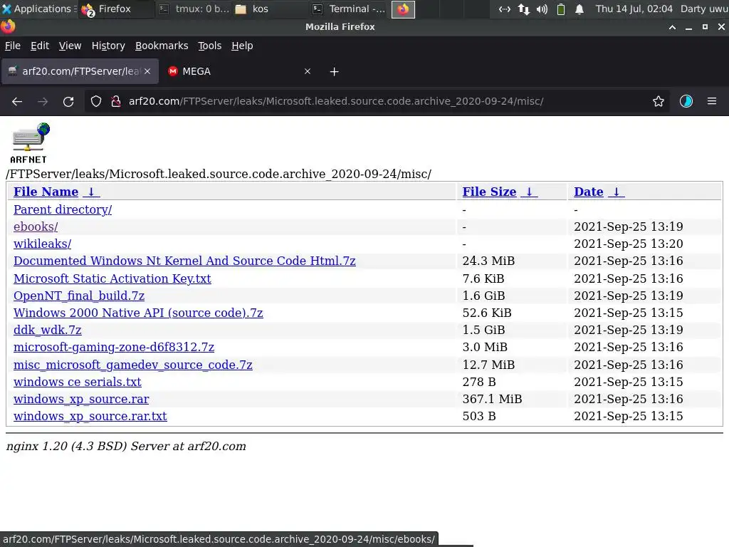Click the clock showing Thu 14 Jul, 02:04
729x547 pixels.
pyautogui.click(x=634, y=9)
